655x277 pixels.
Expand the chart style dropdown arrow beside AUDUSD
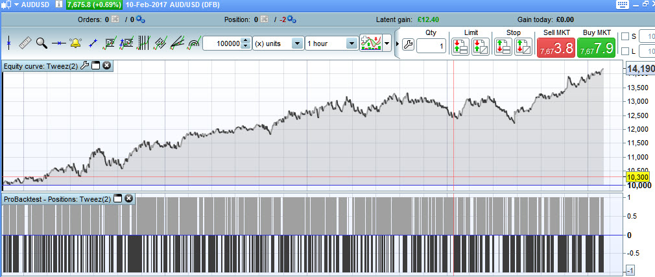(x=16, y=5)
